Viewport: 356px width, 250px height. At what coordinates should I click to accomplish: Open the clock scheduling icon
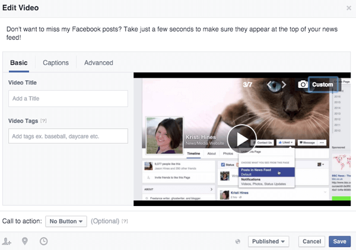[43, 241]
